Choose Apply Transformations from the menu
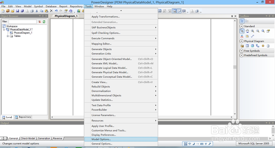Viewport: 275px width, 148px height. (x=121, y=17)
